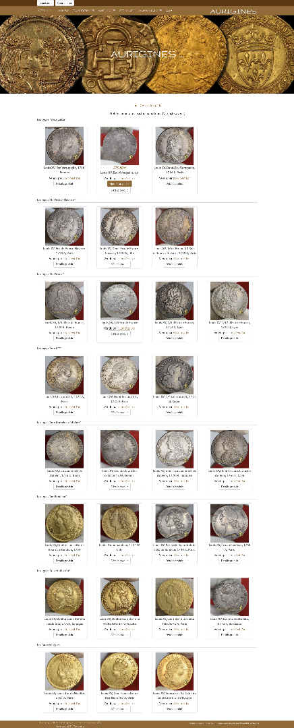
Task: Open the first coin in the 'aux branches d'olivier' section
Action: pos(65,449)
